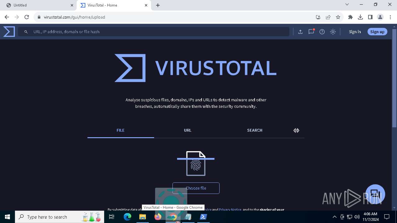The width and height of the screenshot is (397, 223).
Task: Click the volume speaker tray icon
Action: point(357,217)
